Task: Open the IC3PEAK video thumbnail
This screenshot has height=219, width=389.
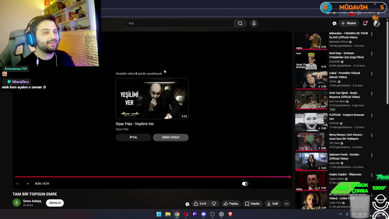Action: click(x=311, y=122)
